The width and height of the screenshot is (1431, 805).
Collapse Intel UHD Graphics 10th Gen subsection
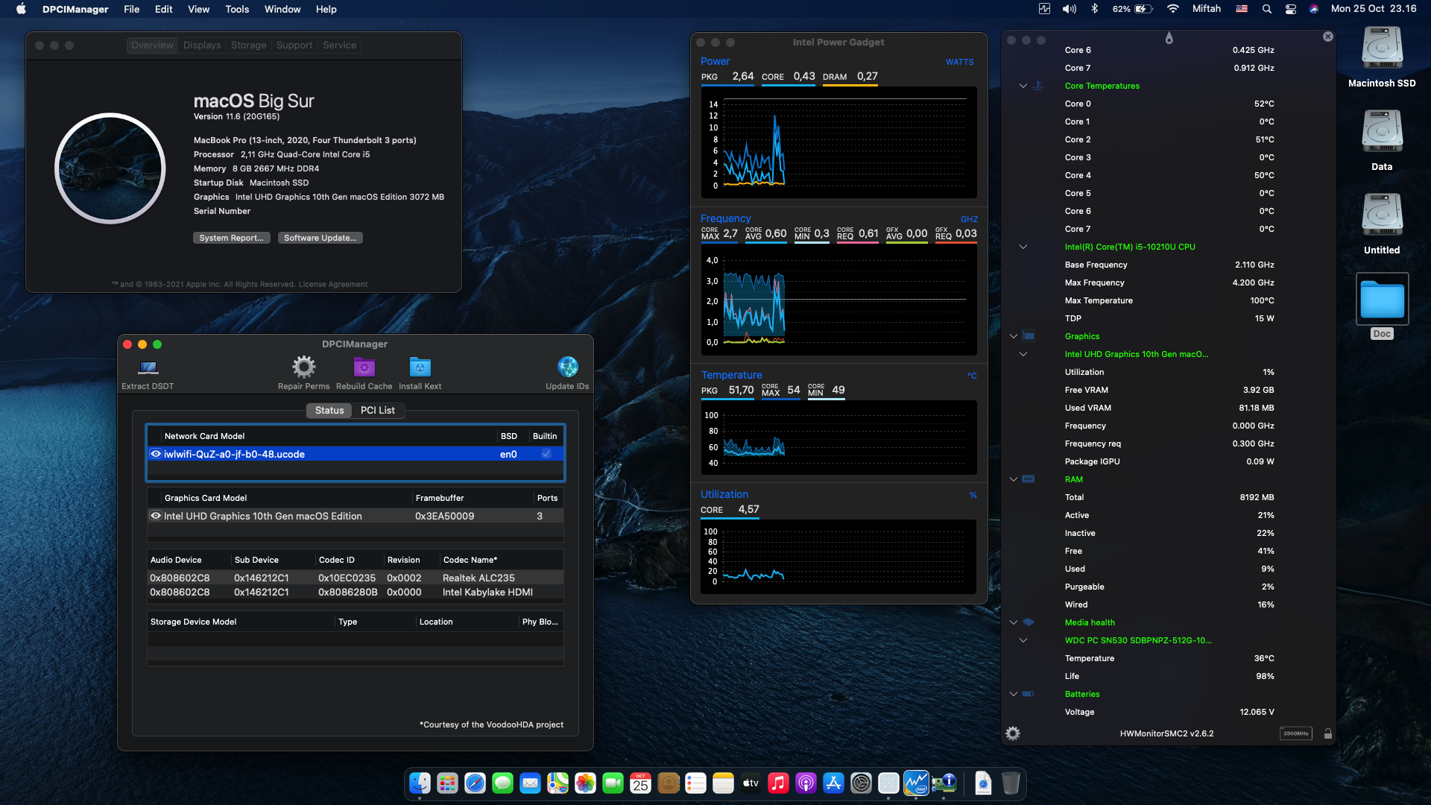click(1023, 354)
